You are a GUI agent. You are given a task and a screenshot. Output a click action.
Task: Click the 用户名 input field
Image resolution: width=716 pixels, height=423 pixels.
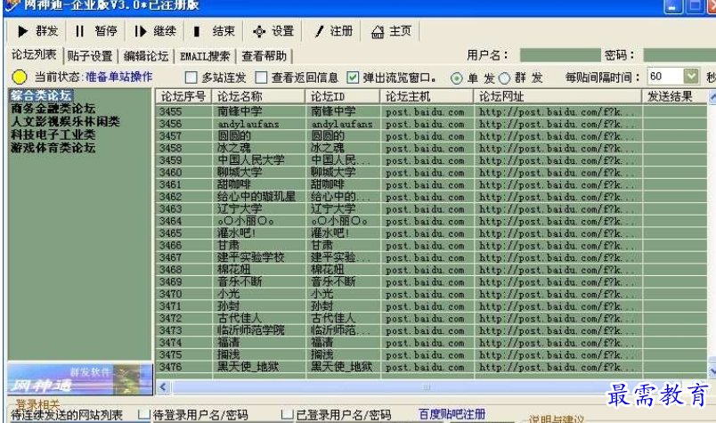560,55
